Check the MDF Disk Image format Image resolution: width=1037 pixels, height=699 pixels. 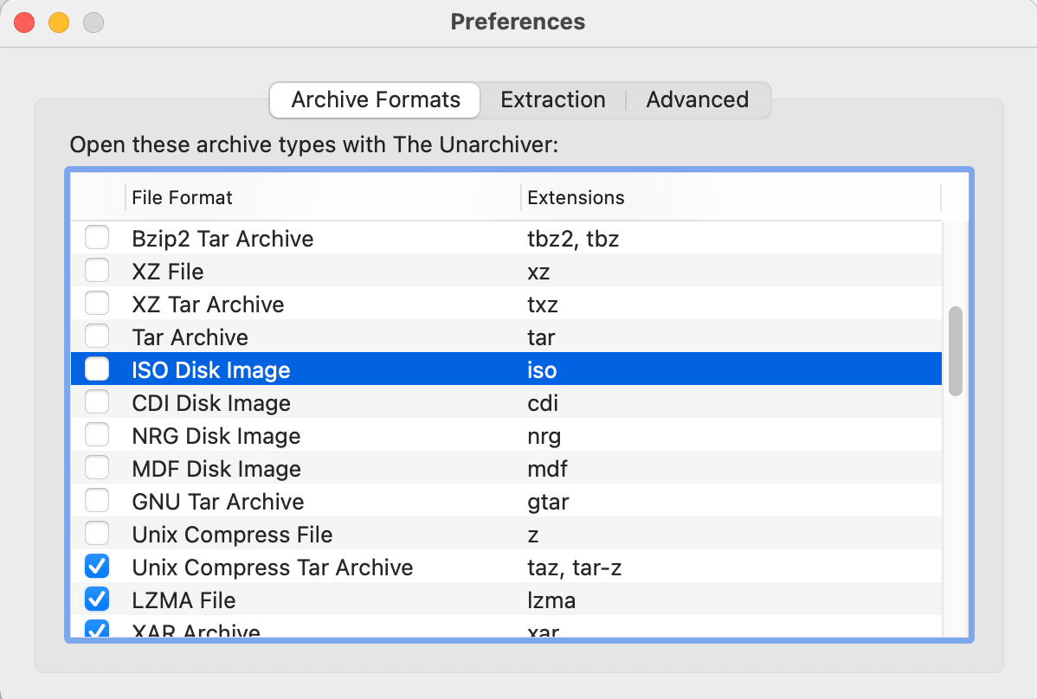tap(97, 467)
